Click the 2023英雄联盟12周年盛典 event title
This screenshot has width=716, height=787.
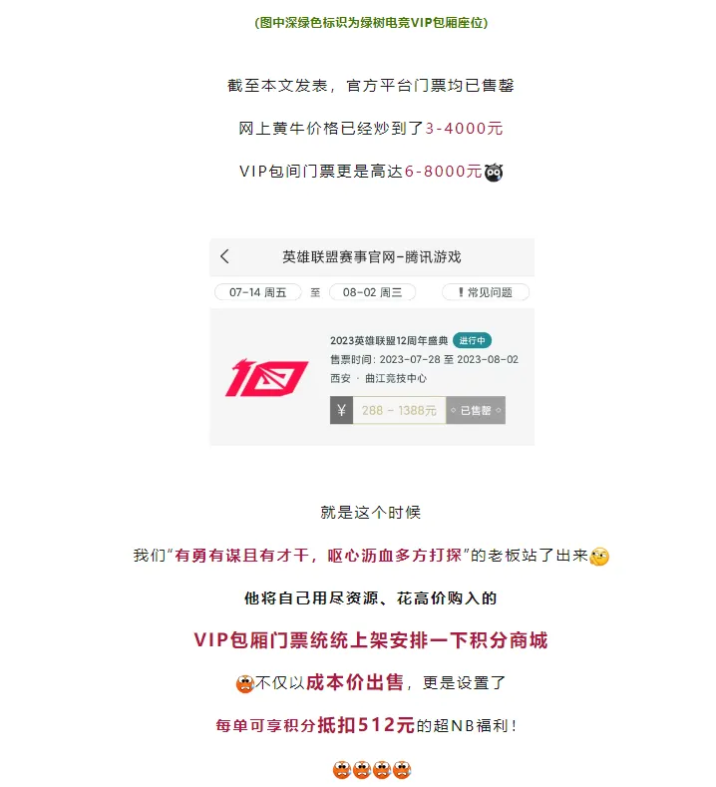pos(389,341)
